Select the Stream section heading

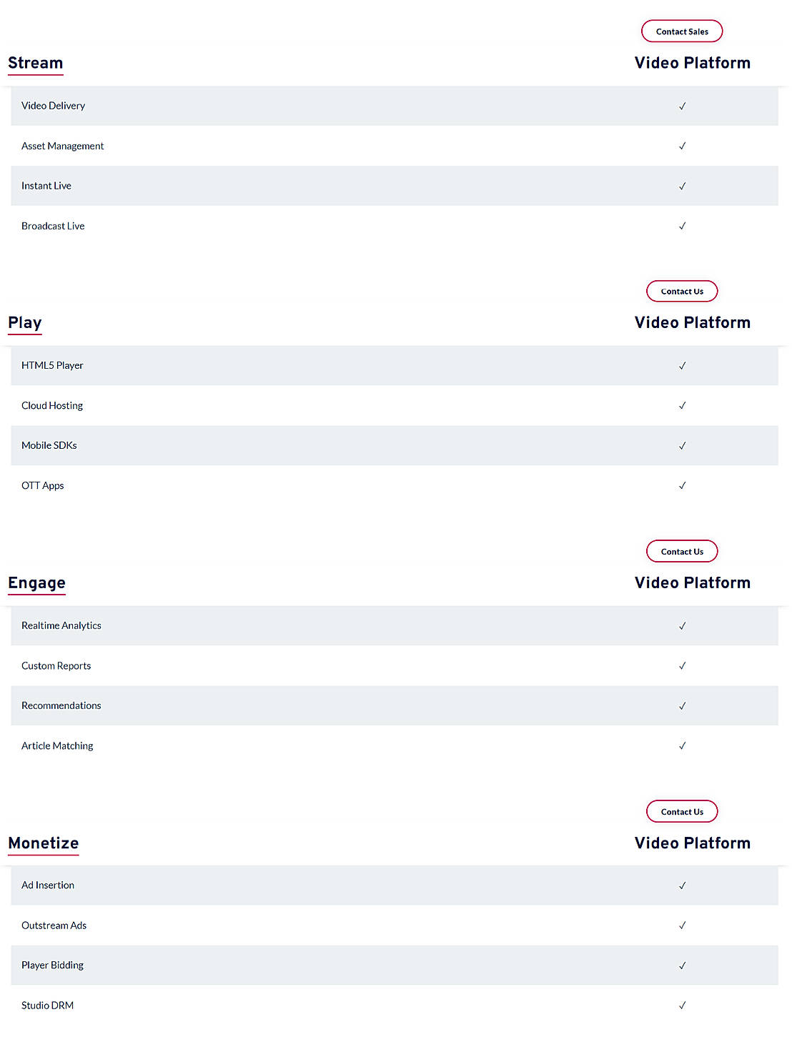click(36, 63)
